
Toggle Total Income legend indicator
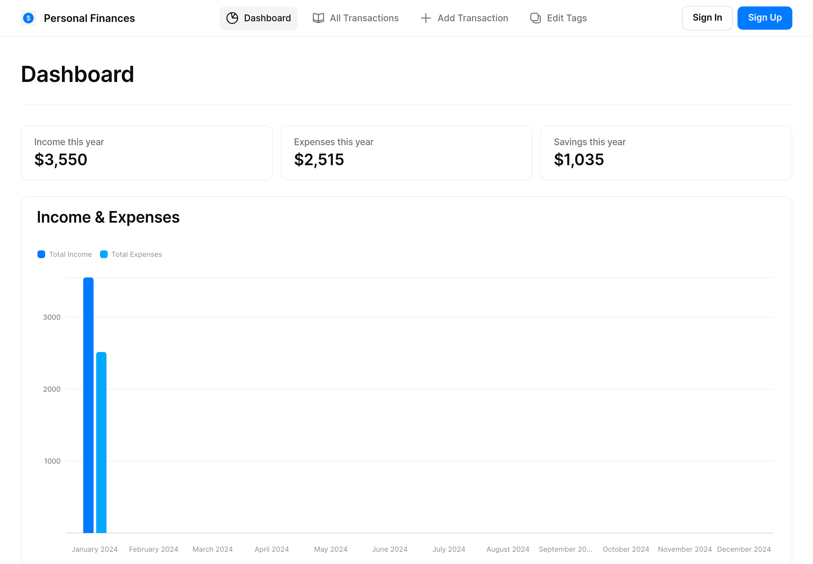[x=41, y=254]
